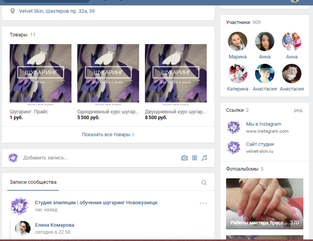This screenshot has width=313, height=241.
Task: Open the Мы в Instagram link icon
Action: tap(233, 127)
